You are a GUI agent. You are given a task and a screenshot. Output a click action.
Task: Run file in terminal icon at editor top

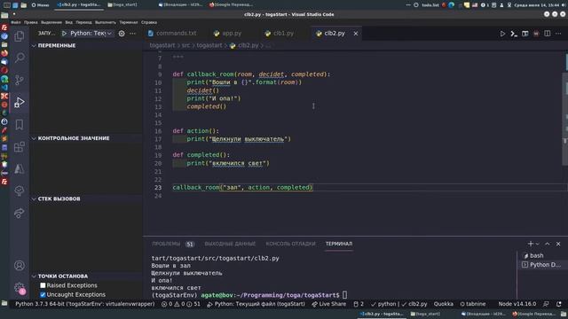point(514,34)
